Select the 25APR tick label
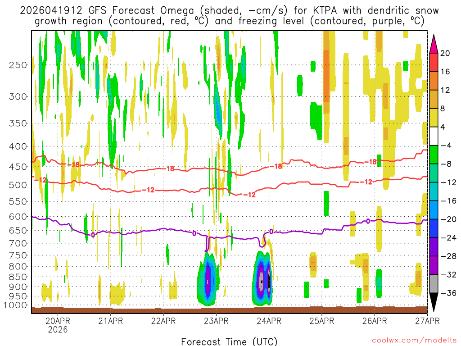461x346 pixels. (x=322, y=321)
